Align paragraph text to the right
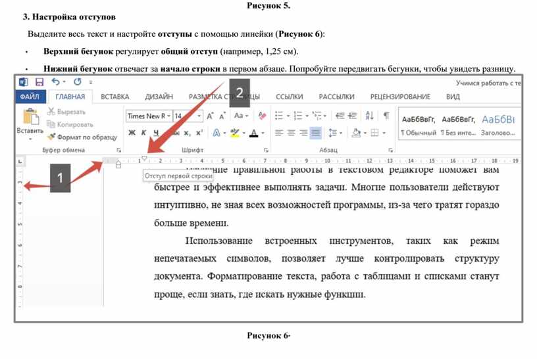This screenshot has height=359, width=537. pos(303,133)
